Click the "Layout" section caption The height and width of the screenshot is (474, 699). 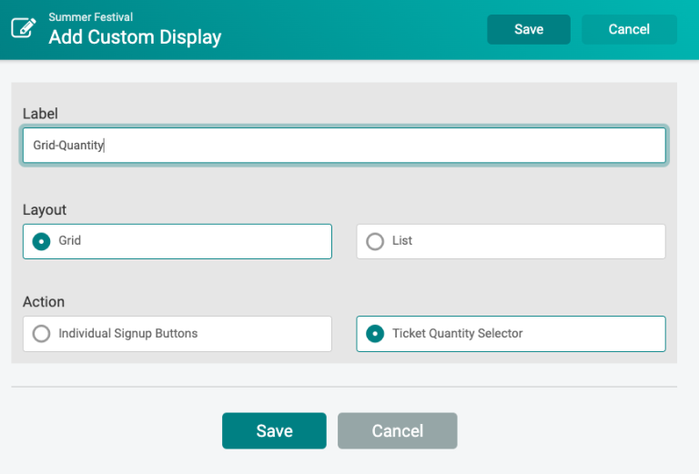(45, 210)
